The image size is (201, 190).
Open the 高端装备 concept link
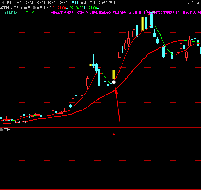coord(105,13)
